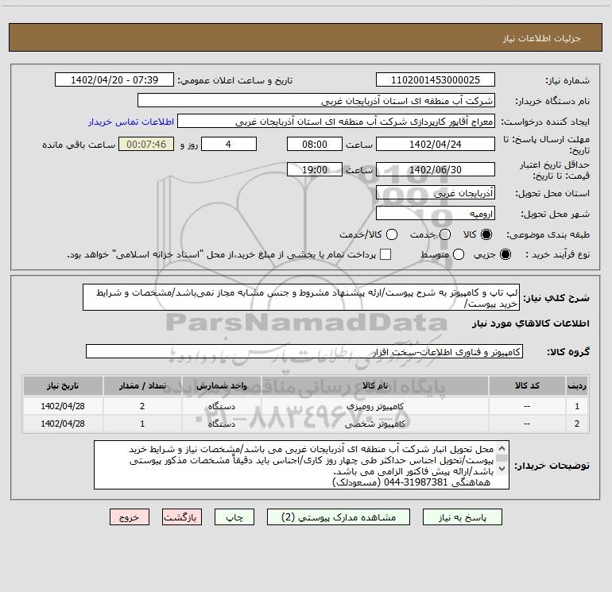Click the price validity date 1402/06/30
The image size is (612, 592).
coord(436,169)
